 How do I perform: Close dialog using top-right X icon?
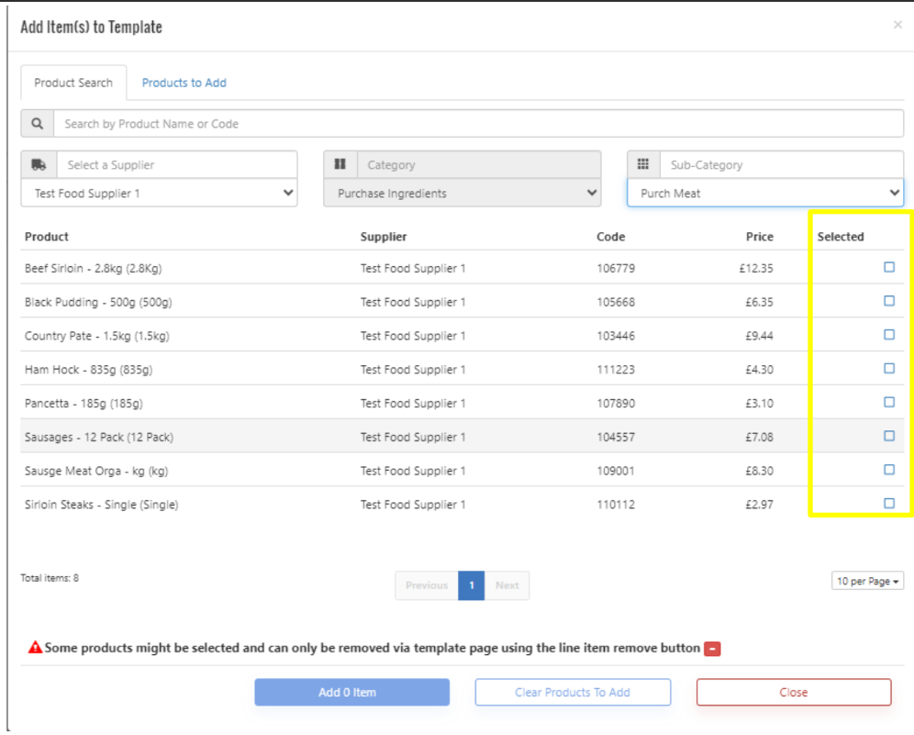[897, 26]
